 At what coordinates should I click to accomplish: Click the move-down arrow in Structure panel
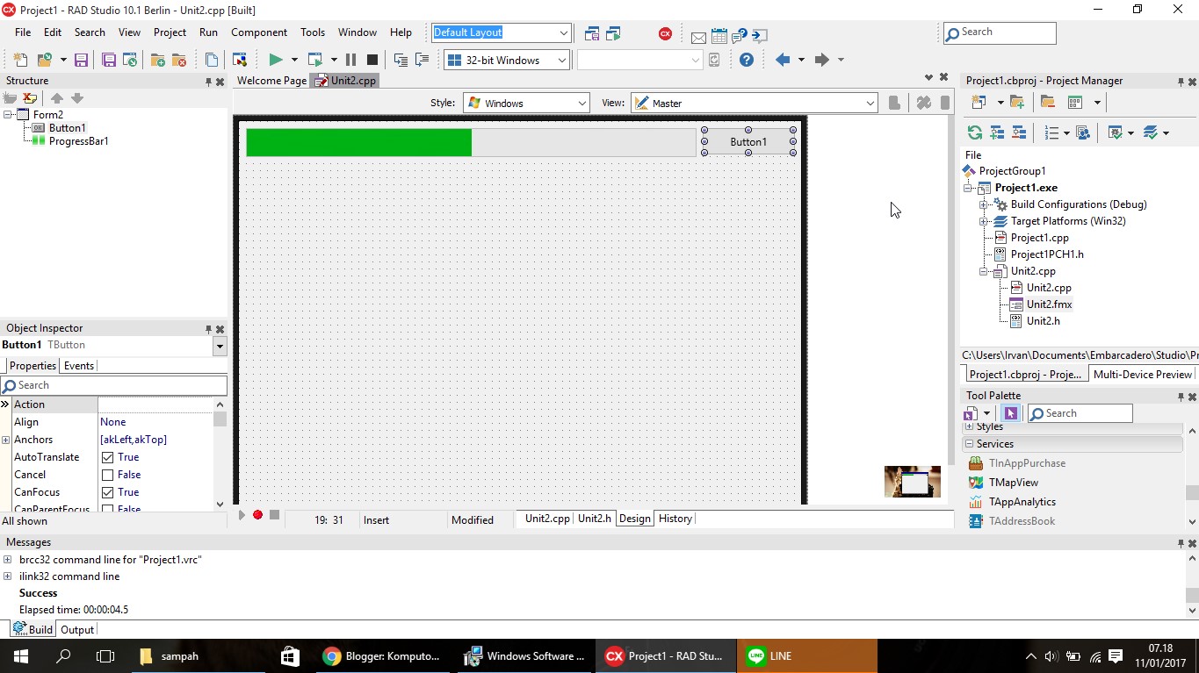77,98
